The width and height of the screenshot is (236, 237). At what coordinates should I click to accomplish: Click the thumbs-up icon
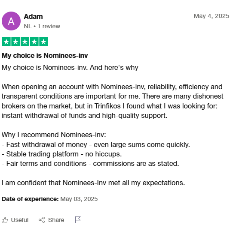click(5, 220)
